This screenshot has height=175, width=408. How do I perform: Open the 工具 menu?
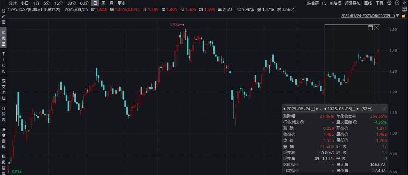click(380, 3)
